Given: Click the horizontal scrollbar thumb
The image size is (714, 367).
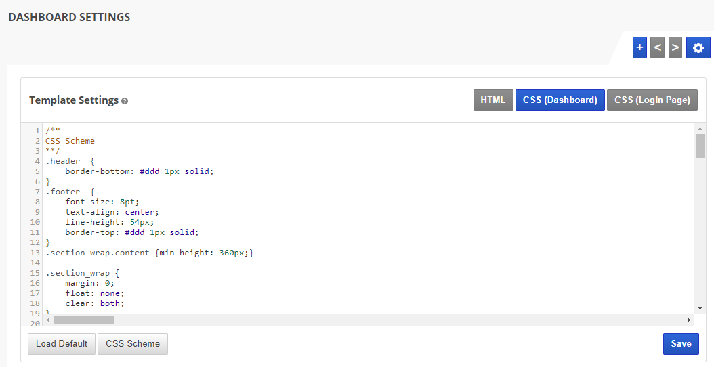Looking at the screenshot, I should 84,320.
